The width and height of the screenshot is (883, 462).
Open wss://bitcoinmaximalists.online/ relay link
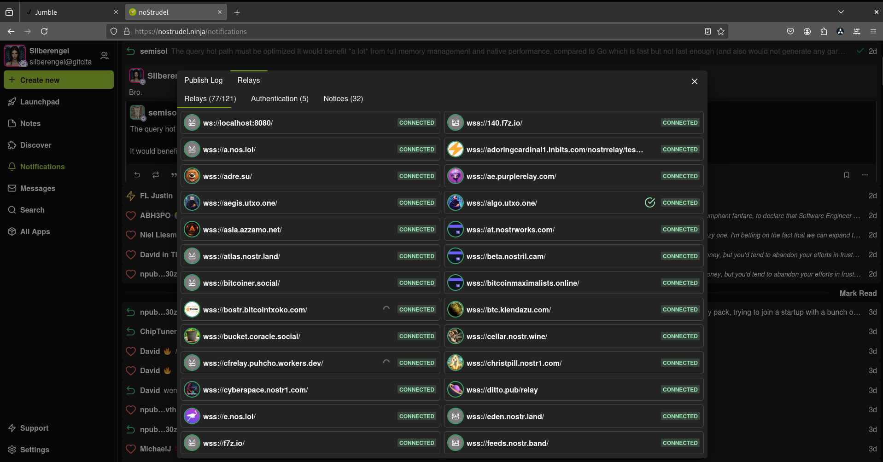(x=523, y=283)
